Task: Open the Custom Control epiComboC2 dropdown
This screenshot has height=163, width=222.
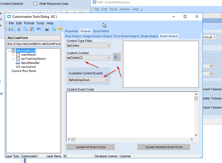Action: click(x=88, y=58)
